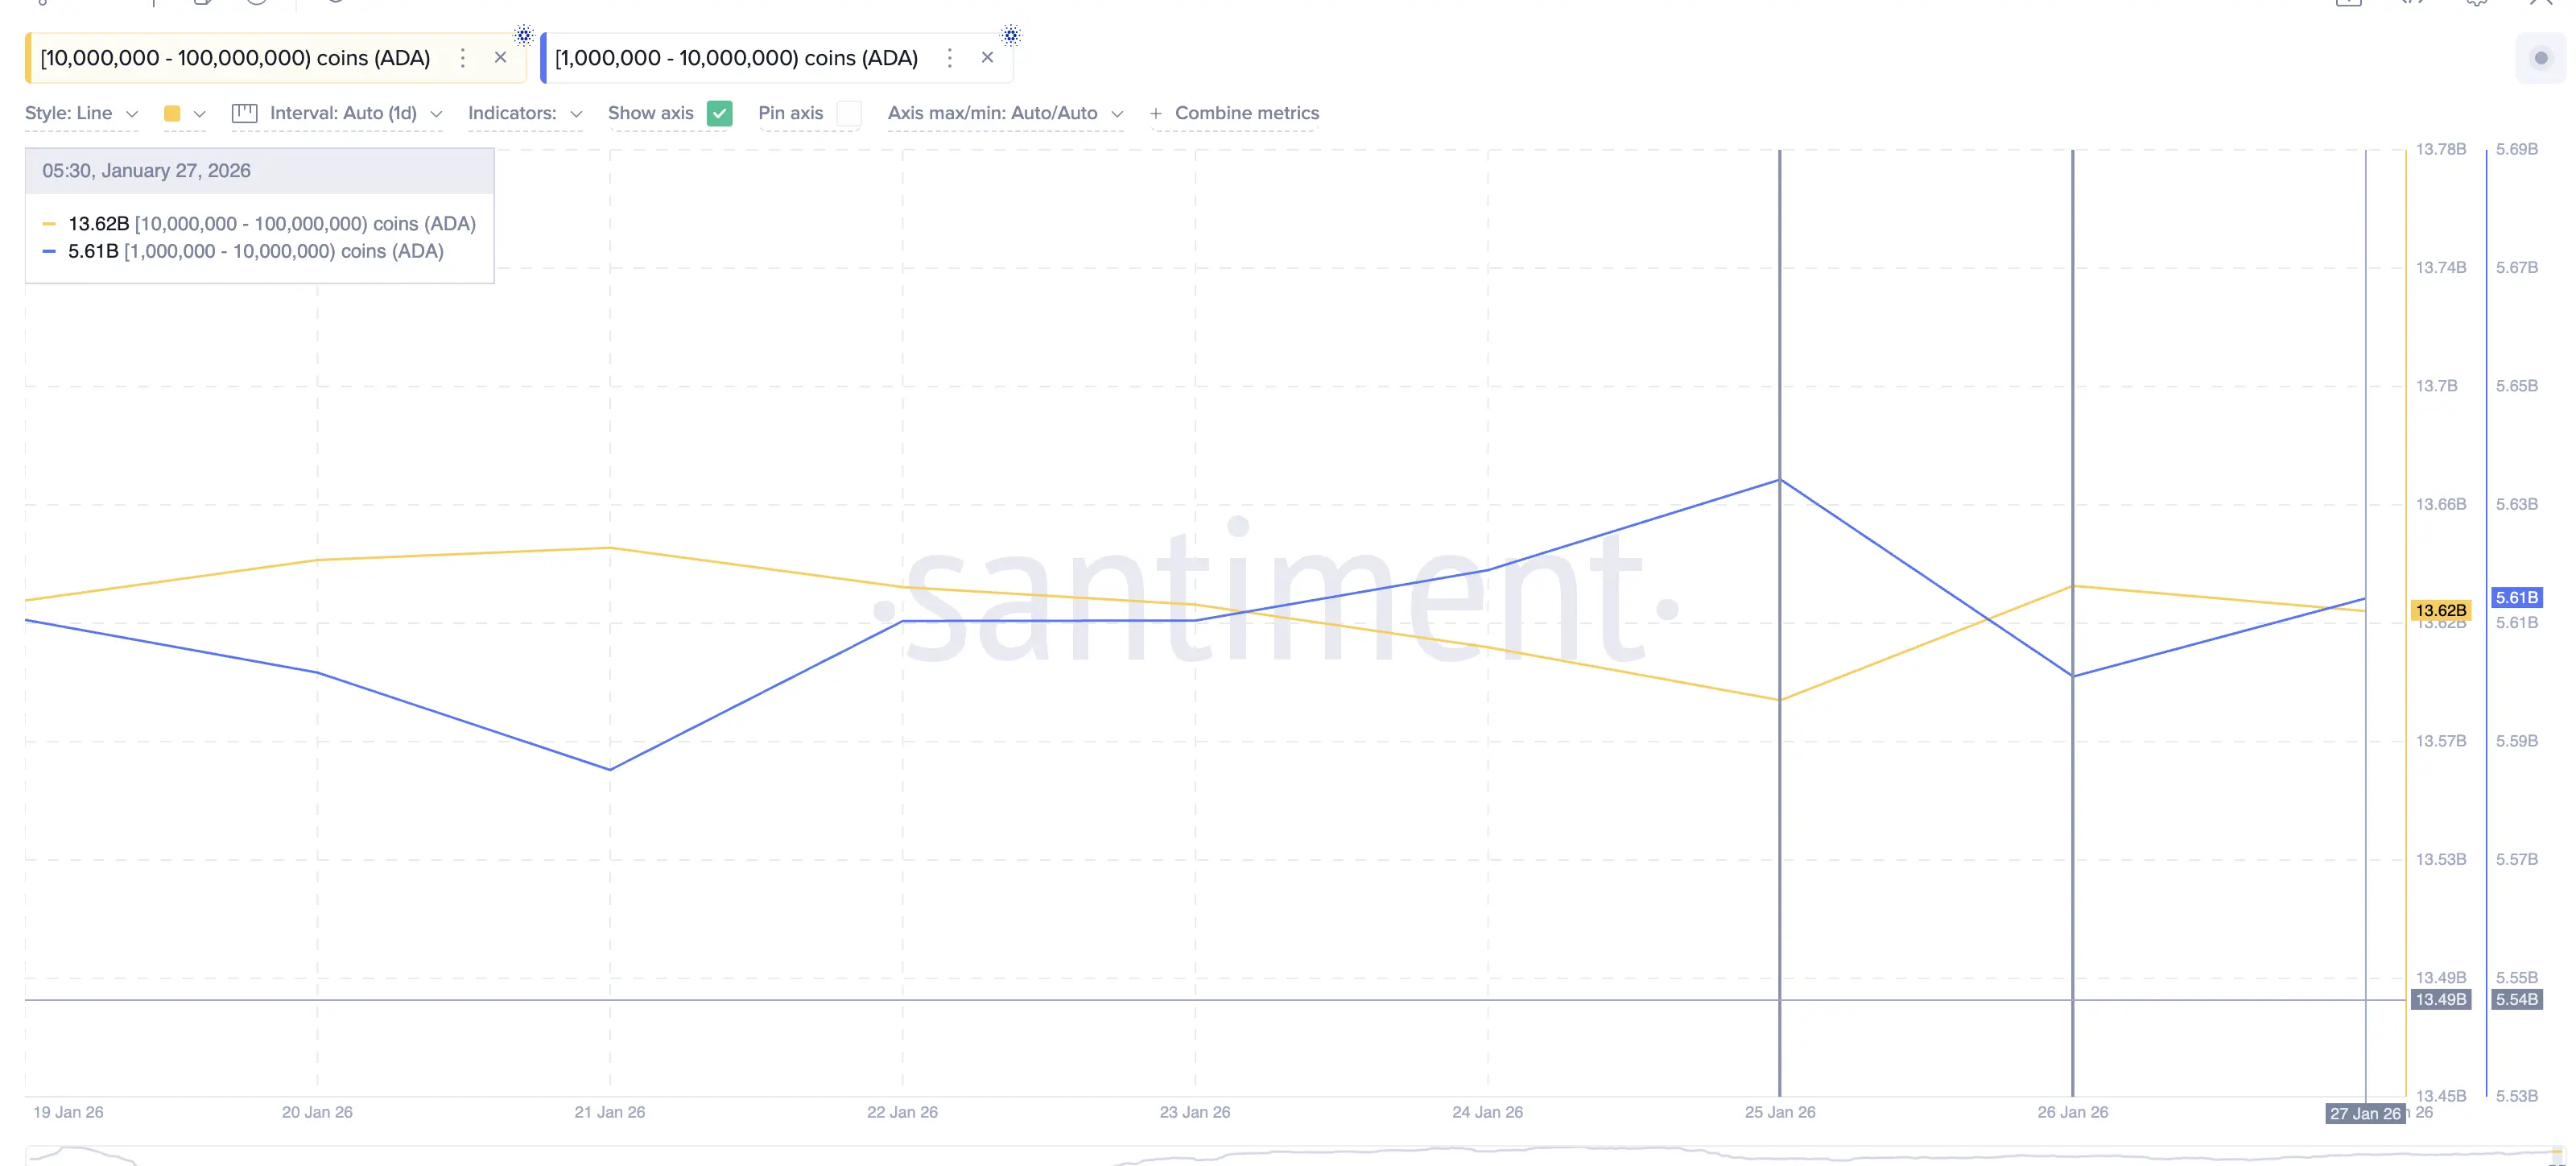2576x1166 pixels.
Task: Click the recording indicator circle at top right
Action: tap(2541, 58)
